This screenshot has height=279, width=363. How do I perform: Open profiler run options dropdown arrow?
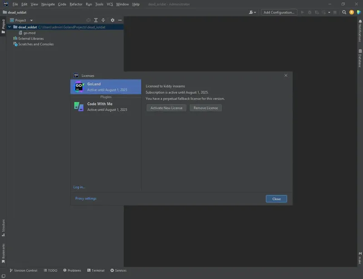tap(329, 12)
